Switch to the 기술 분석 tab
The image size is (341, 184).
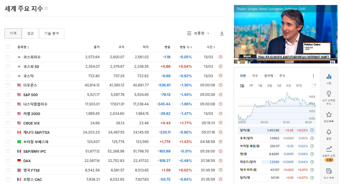[x=51, y=33]
